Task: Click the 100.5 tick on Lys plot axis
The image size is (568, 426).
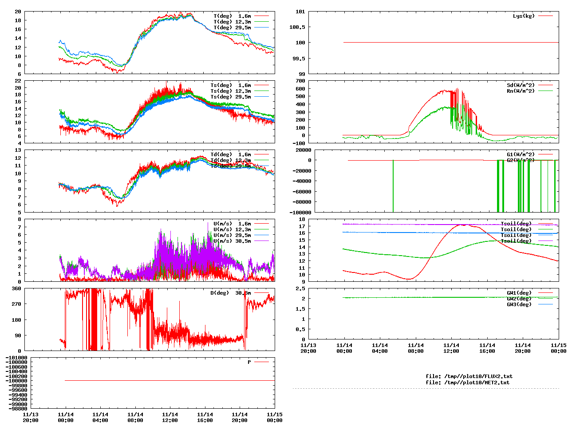Action: 297,27
